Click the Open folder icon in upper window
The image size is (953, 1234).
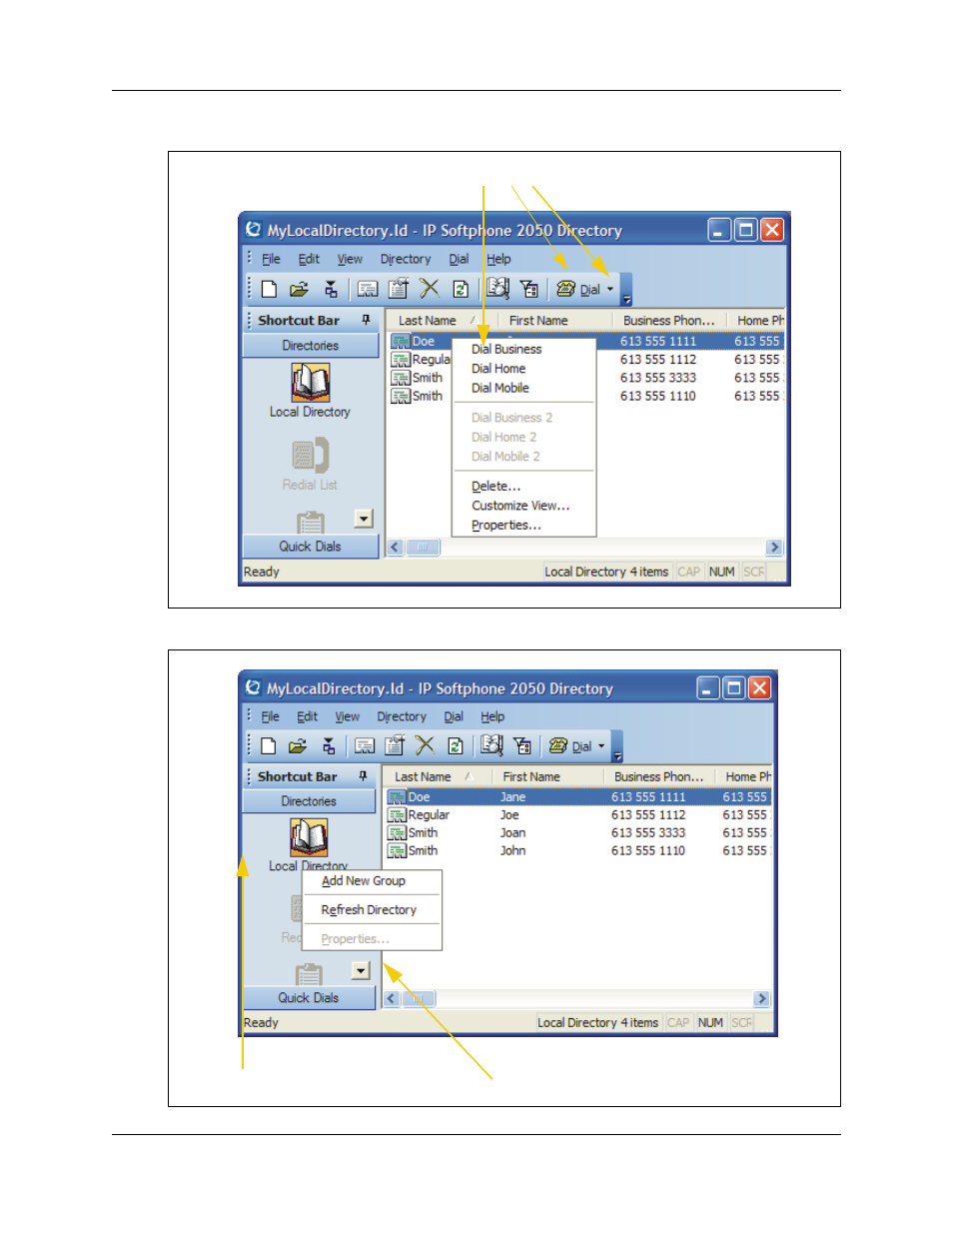click(x=299, y=289)
